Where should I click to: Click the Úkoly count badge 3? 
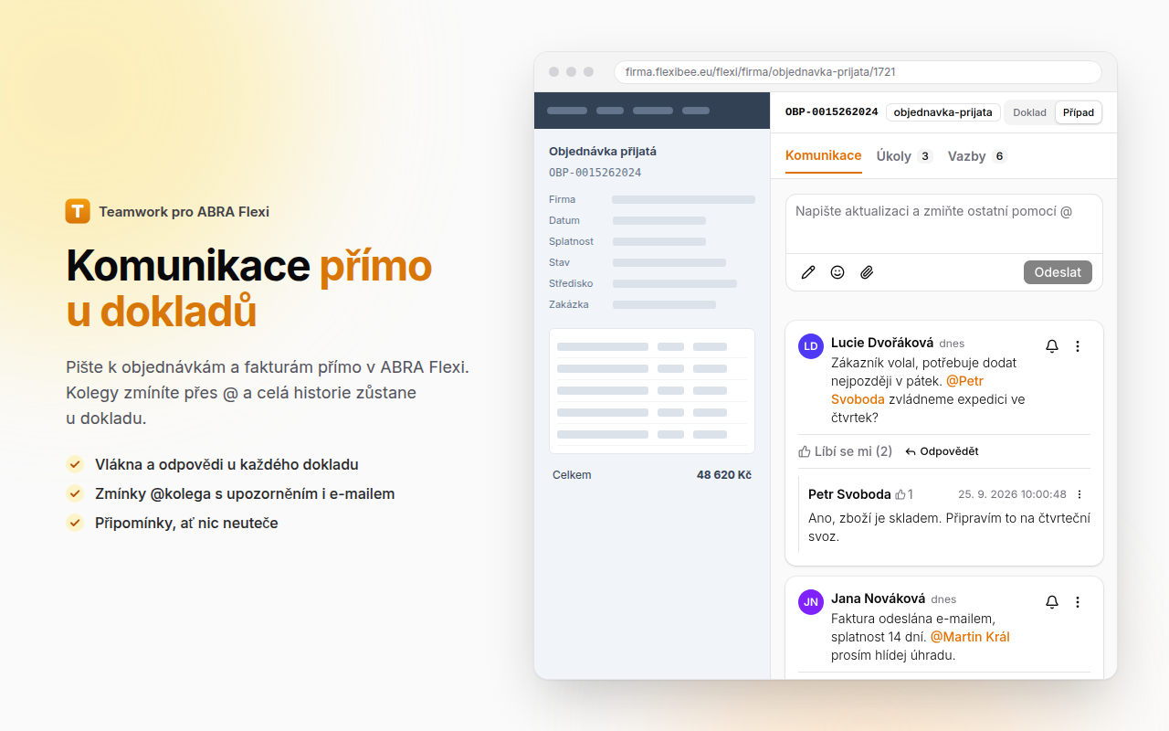coord(925,156)
